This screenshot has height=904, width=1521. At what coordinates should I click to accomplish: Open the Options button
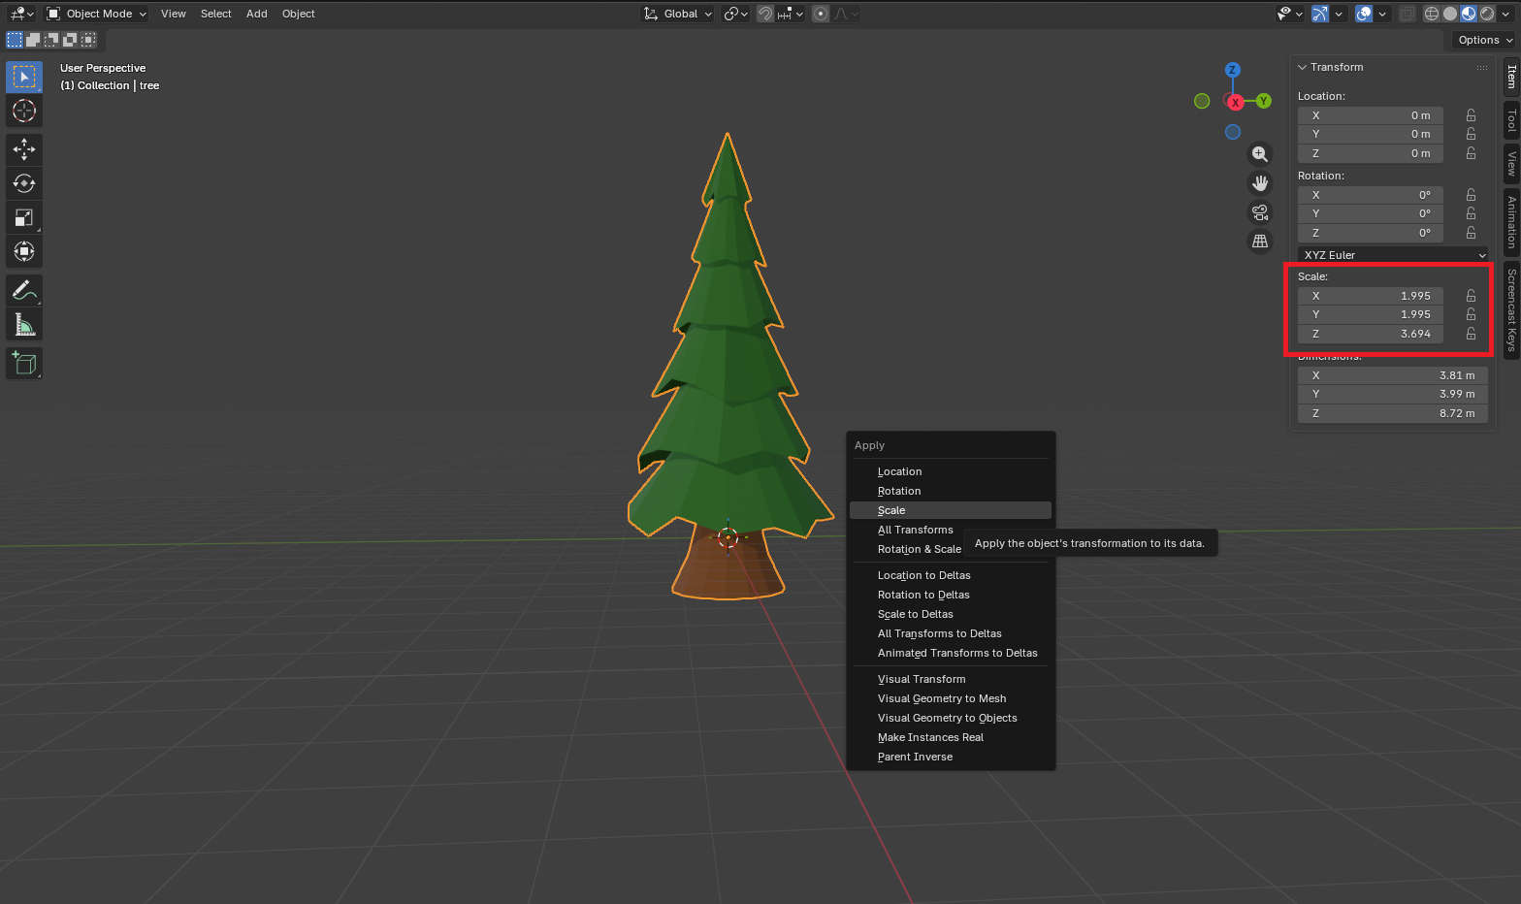[x=1484, y=40]
